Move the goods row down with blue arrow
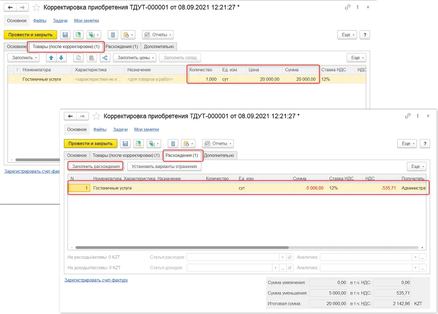 click(x=61, y=58)
